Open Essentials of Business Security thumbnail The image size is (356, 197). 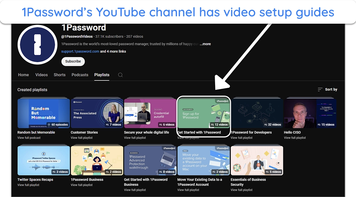[x=257, y=161]
